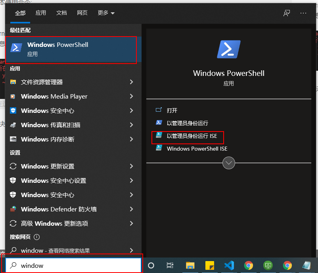Select Windows Media Player search result
Viewport: 318px width, 273px height.
point(73,96)
